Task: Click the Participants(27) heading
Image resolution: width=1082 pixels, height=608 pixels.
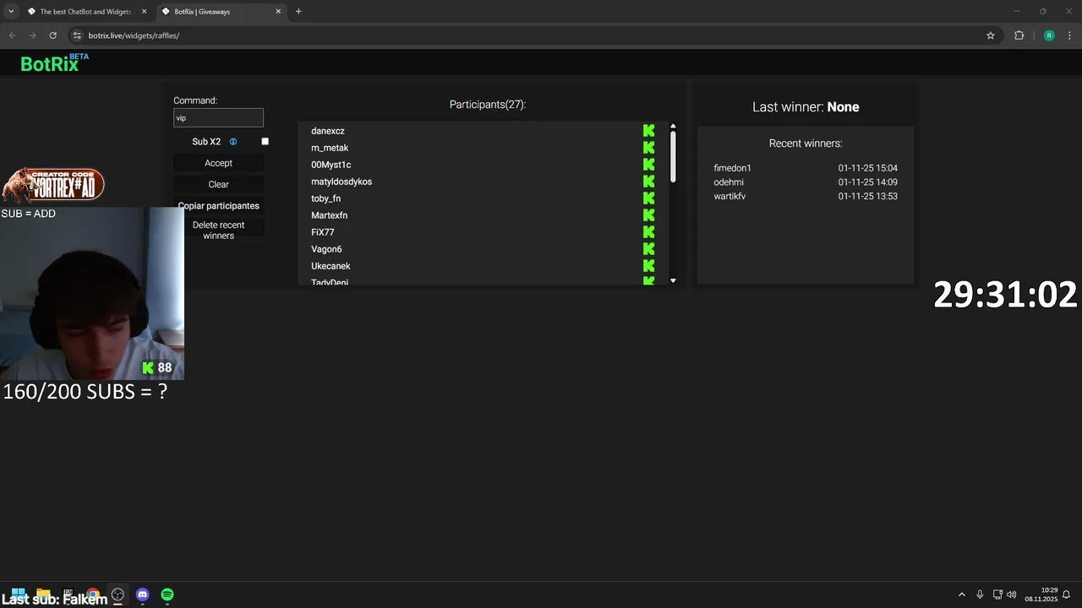Action: click(488, 105)
